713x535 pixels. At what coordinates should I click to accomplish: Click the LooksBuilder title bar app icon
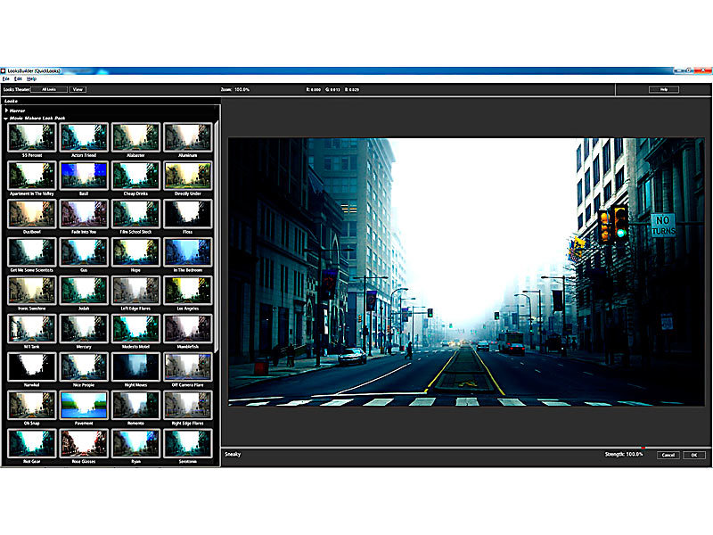pos(4,71)
